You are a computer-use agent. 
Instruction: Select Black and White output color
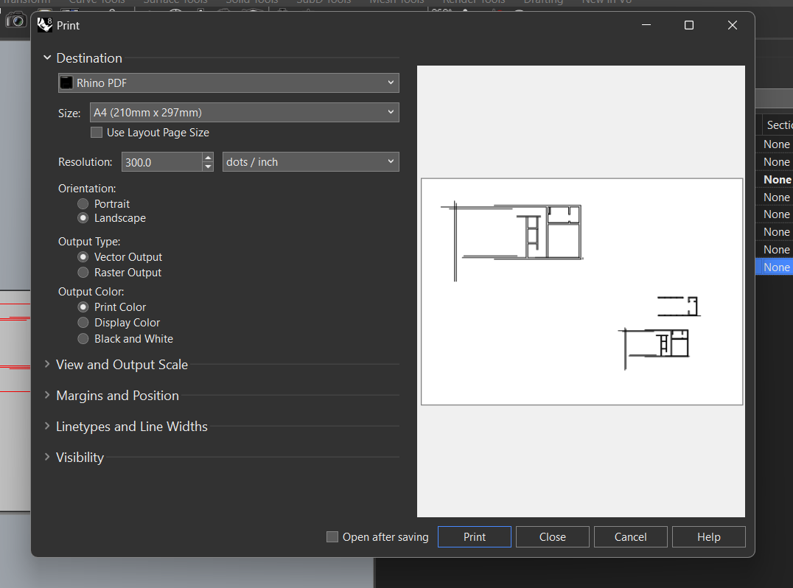83,339
